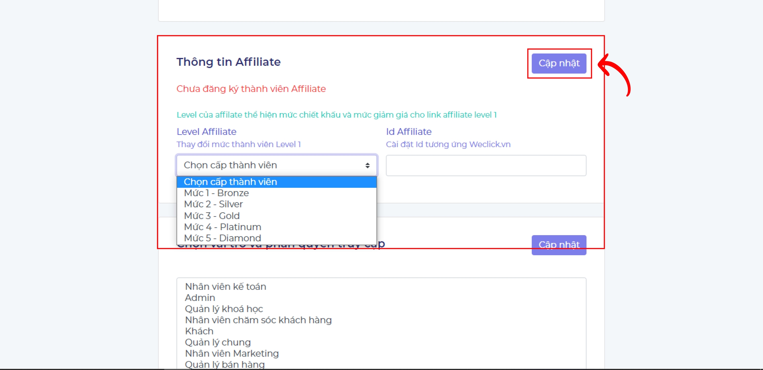Viewport: 763px width, 370px height.
Task: Click the 'Level Affiliate' field label
Action: point(206,132)
